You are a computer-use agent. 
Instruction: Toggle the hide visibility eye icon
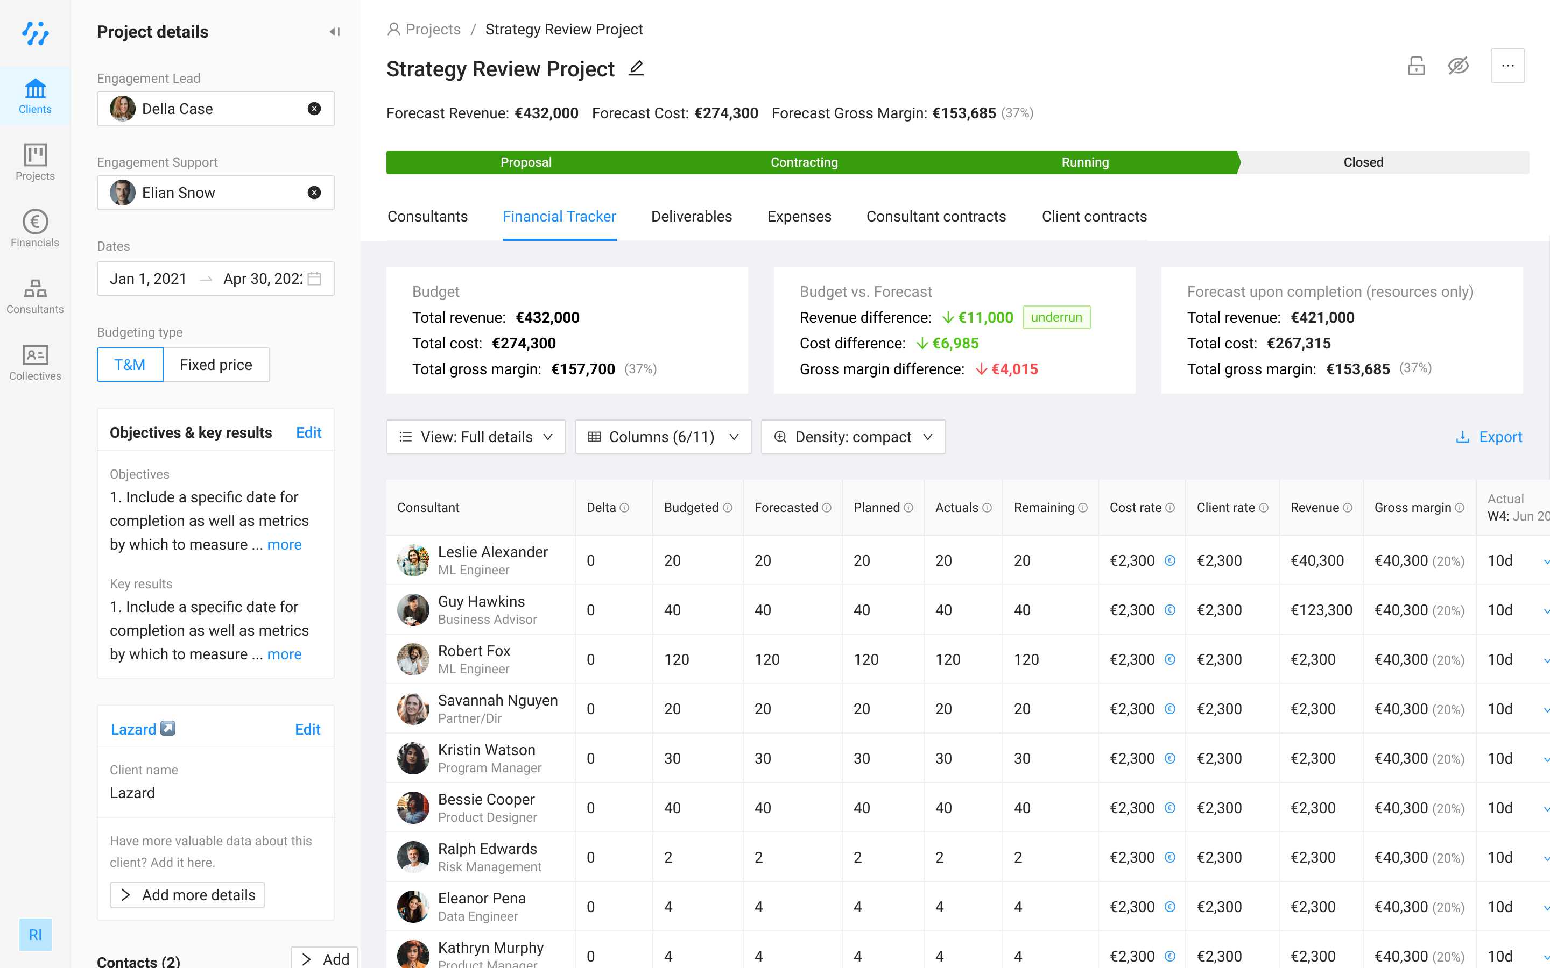point(1459,66)
